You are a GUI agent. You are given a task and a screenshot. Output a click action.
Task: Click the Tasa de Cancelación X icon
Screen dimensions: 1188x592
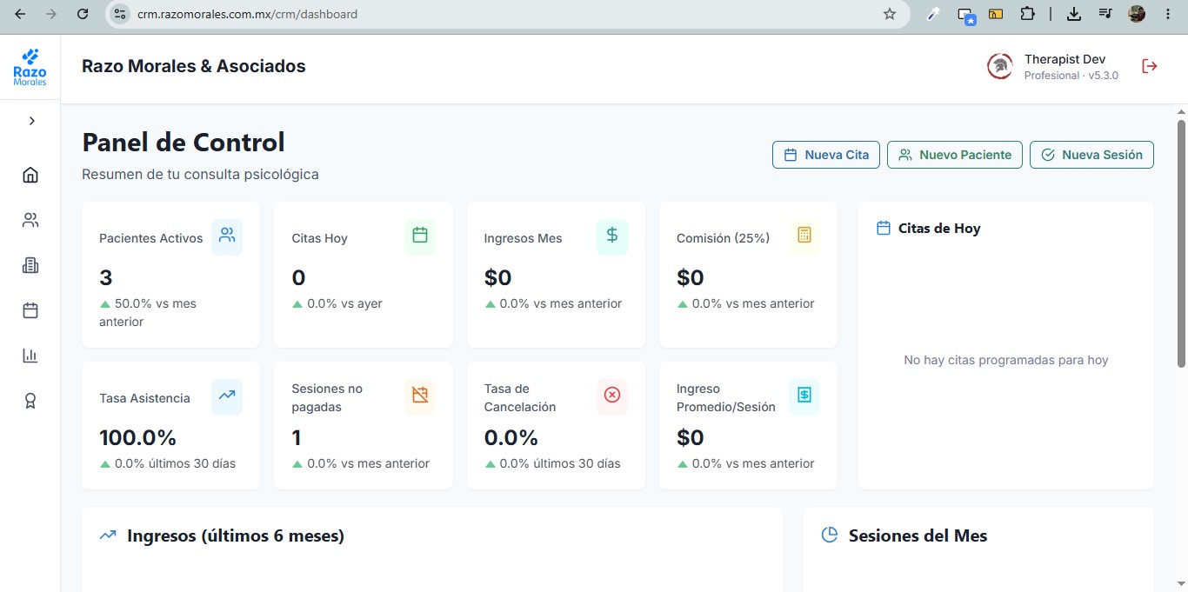coord(612,395)
